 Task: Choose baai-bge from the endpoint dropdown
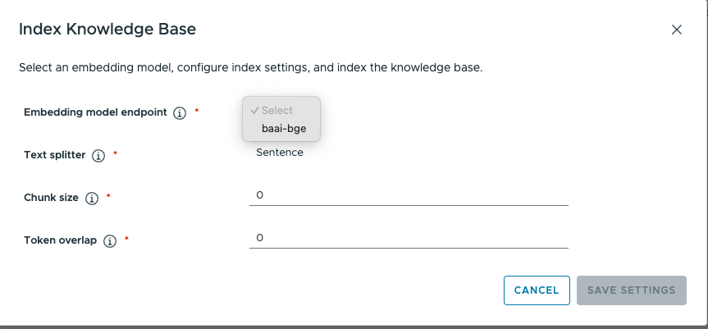click(x=284, y=128)
